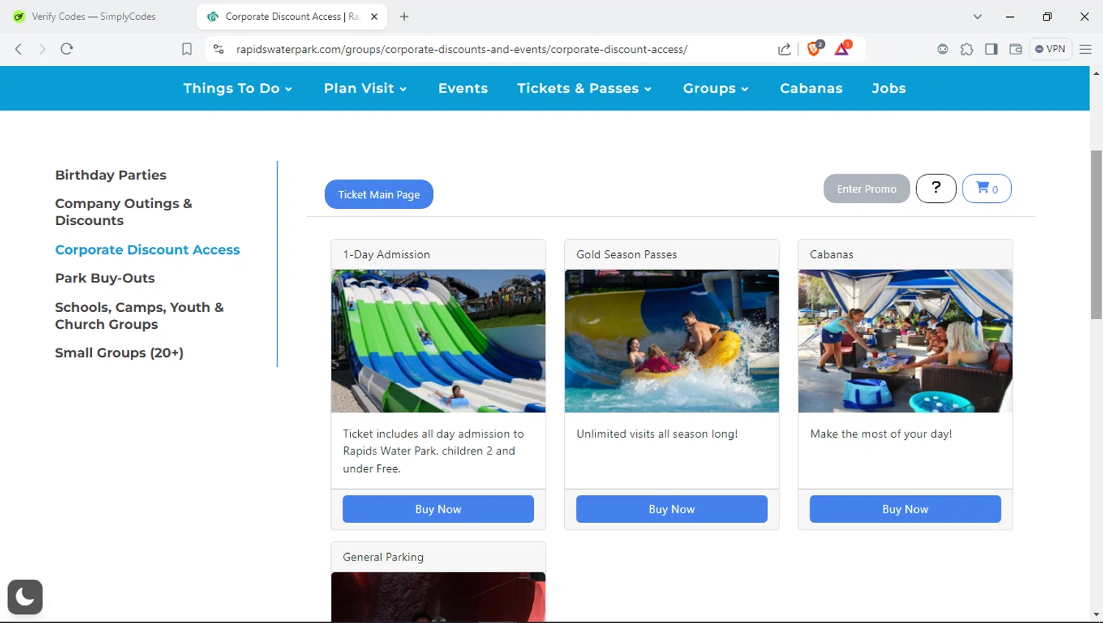
Task: Open Leo AI chat icon in toolbar
Action: (x=943, y=49)
